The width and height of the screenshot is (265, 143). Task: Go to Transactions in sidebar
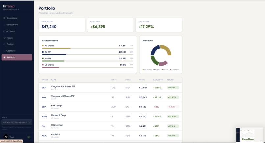coord(17,25)
